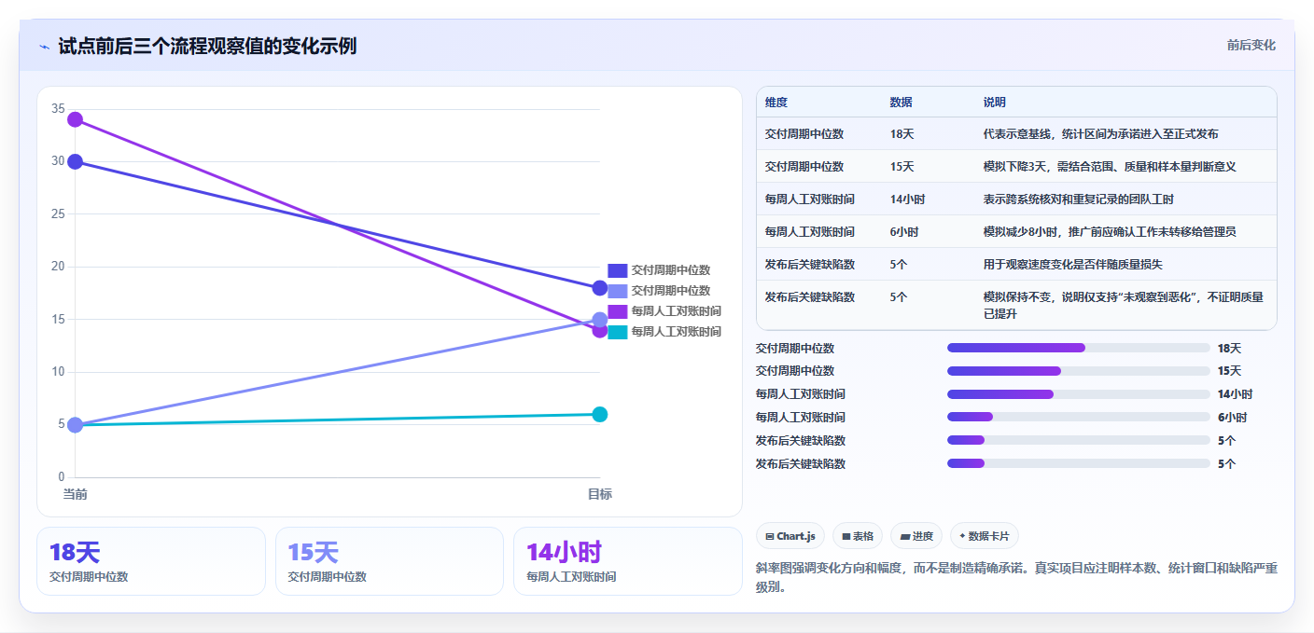
Task: Click the progress bar labeled 18天
Action: click(1079, 348)
